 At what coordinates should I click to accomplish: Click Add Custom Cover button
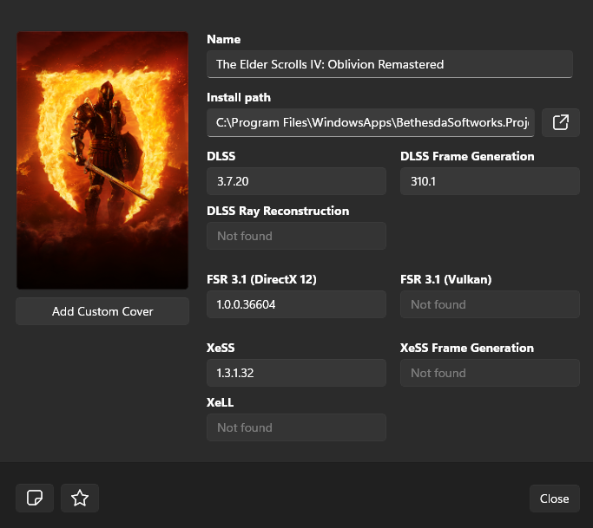pyautogui.click(x=102, y=311)
